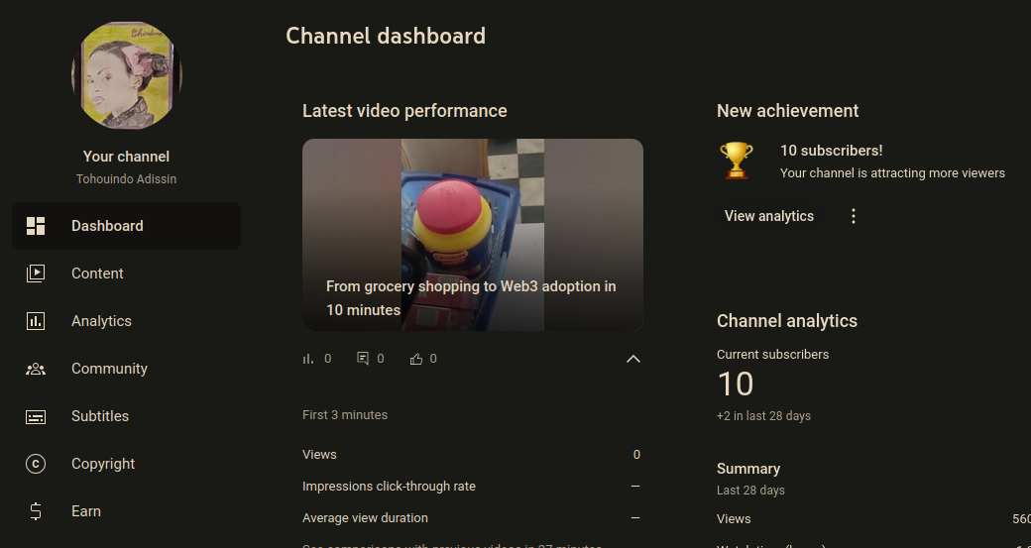Click the '10 subscribers!' achievement text
This screenshot has width=1031, height=548.
831,151
